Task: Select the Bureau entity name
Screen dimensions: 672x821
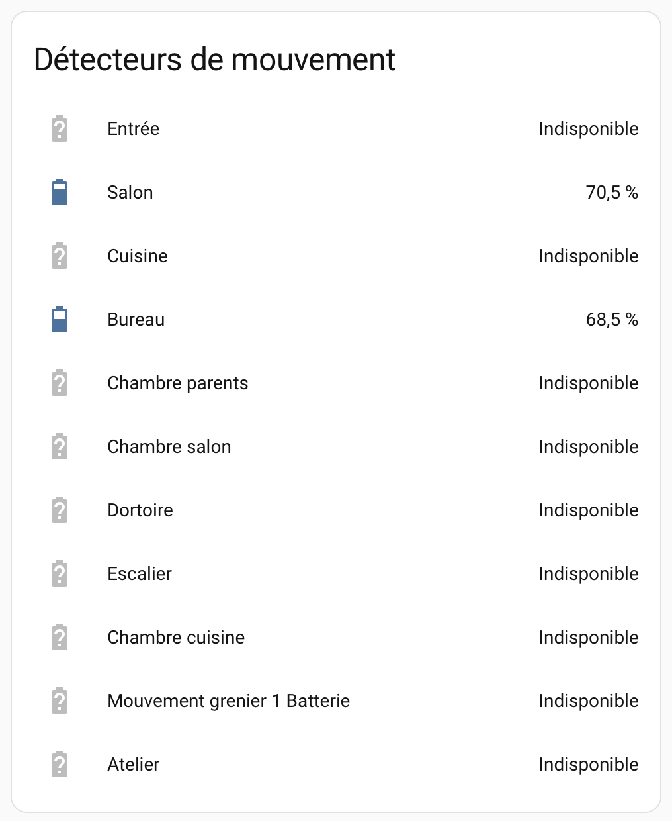Action: (136, 320)
